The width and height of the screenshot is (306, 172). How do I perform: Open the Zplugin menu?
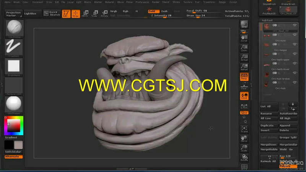[x=222, y=2]
